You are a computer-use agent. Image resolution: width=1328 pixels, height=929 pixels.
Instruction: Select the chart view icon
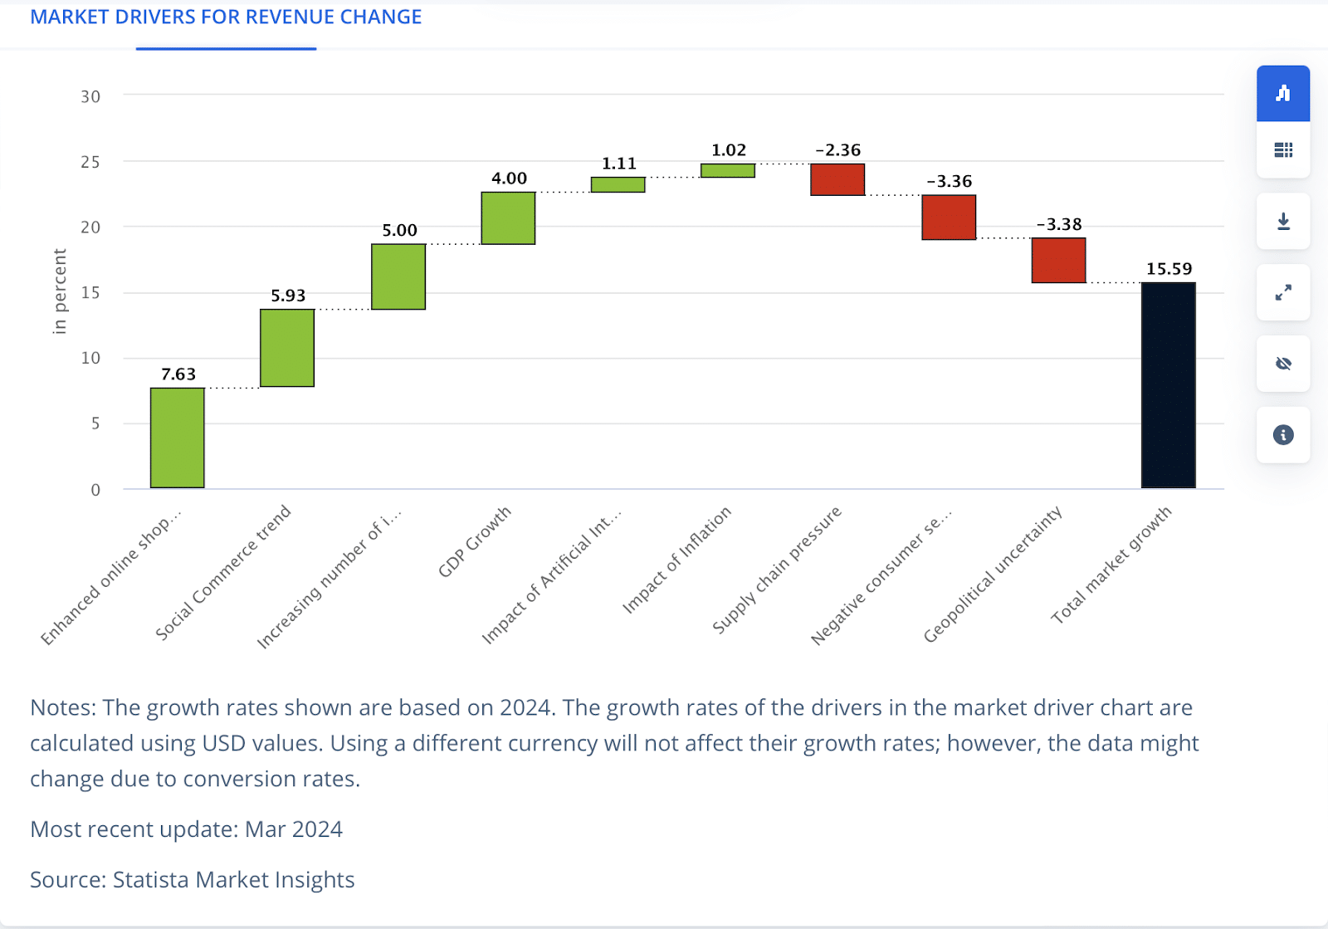(1283, 94)
